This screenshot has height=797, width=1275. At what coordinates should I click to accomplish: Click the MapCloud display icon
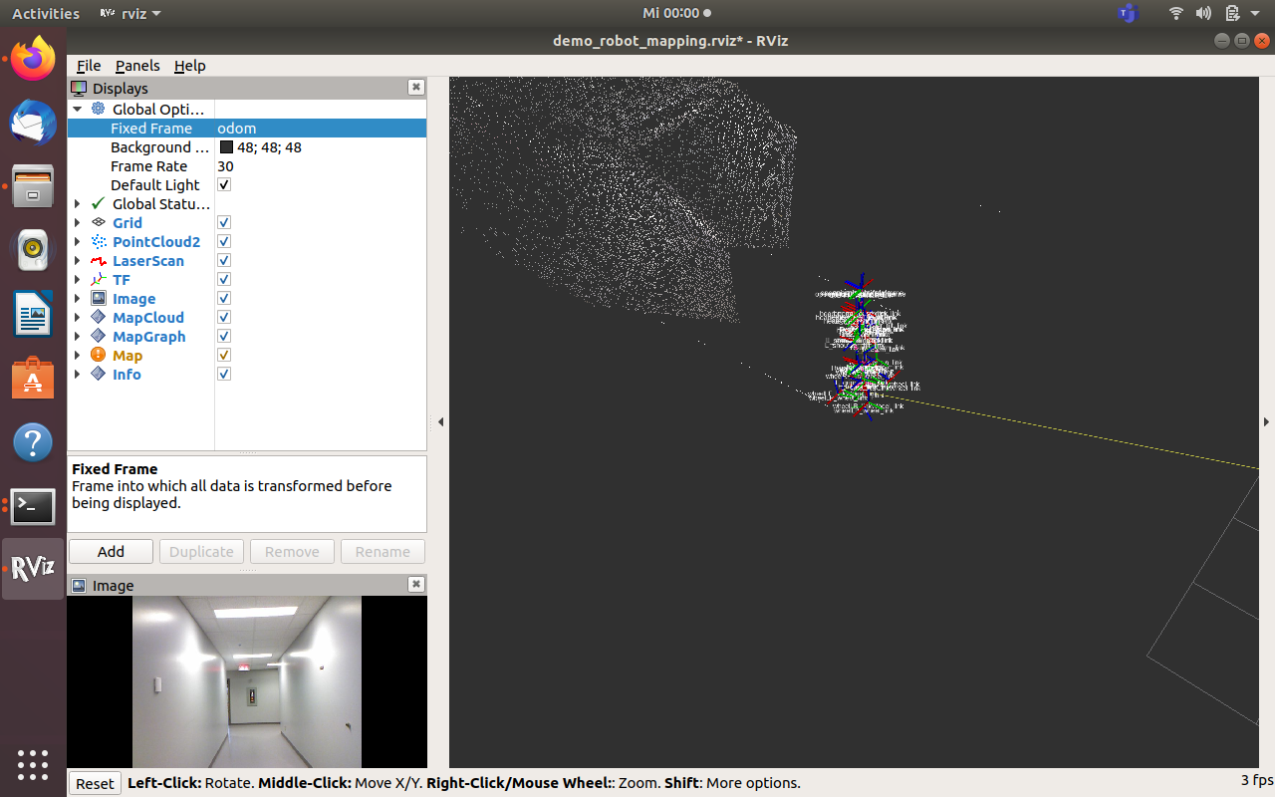(x=98, y=318)
